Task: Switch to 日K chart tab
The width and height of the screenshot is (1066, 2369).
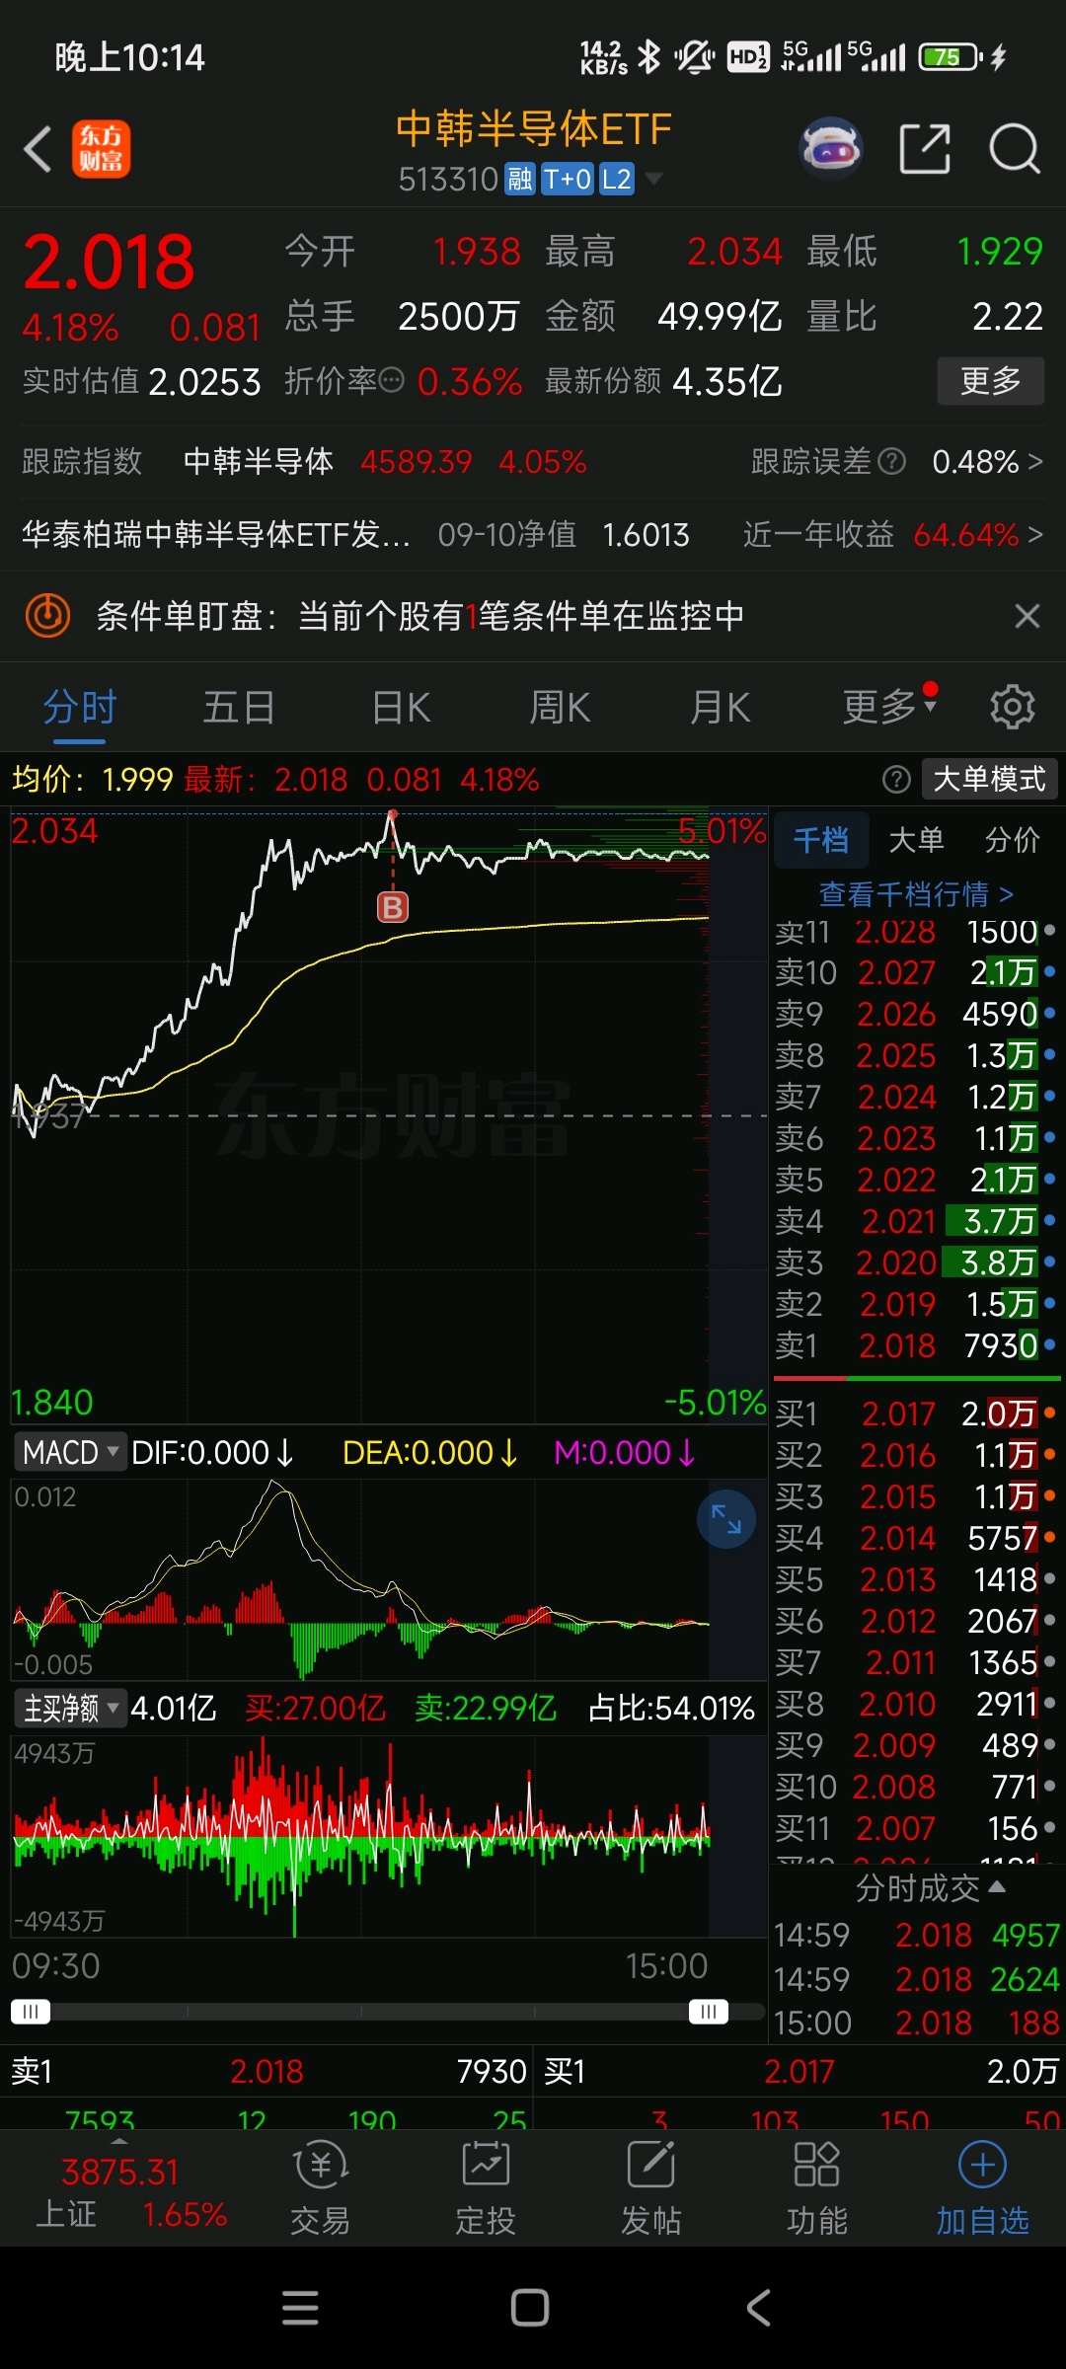Action: tap(401, 707)
